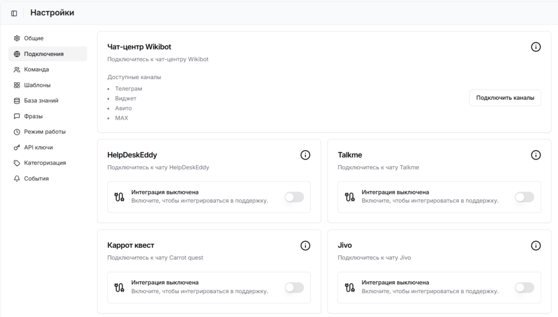Click the people icon beside Команда
Image resolution: width=558 pixels, height=317 pixels.
tap(17, 70)
